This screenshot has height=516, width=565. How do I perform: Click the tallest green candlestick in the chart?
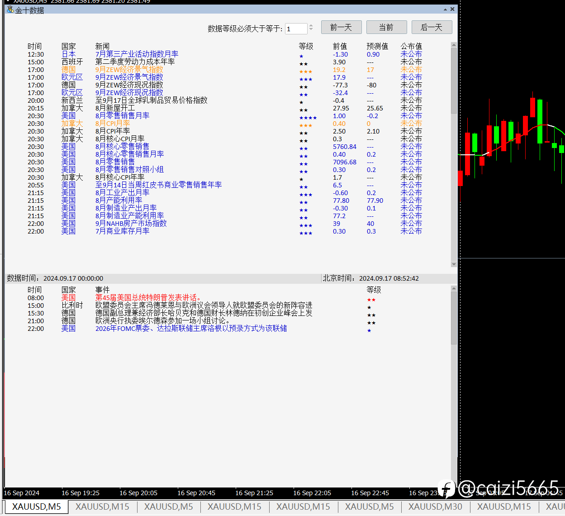point(540,121)
